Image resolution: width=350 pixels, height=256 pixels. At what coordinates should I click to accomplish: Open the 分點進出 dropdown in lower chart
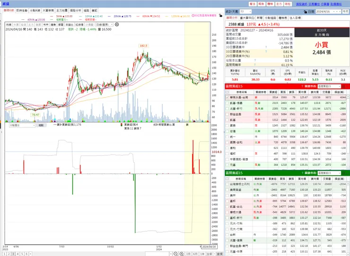(22, 125)
